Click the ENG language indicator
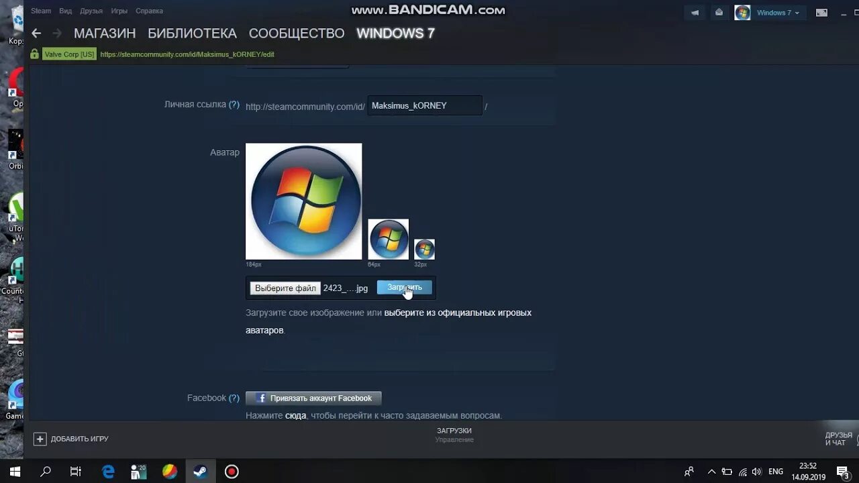Screen dimensions: 859x483 tap(776, 472)
